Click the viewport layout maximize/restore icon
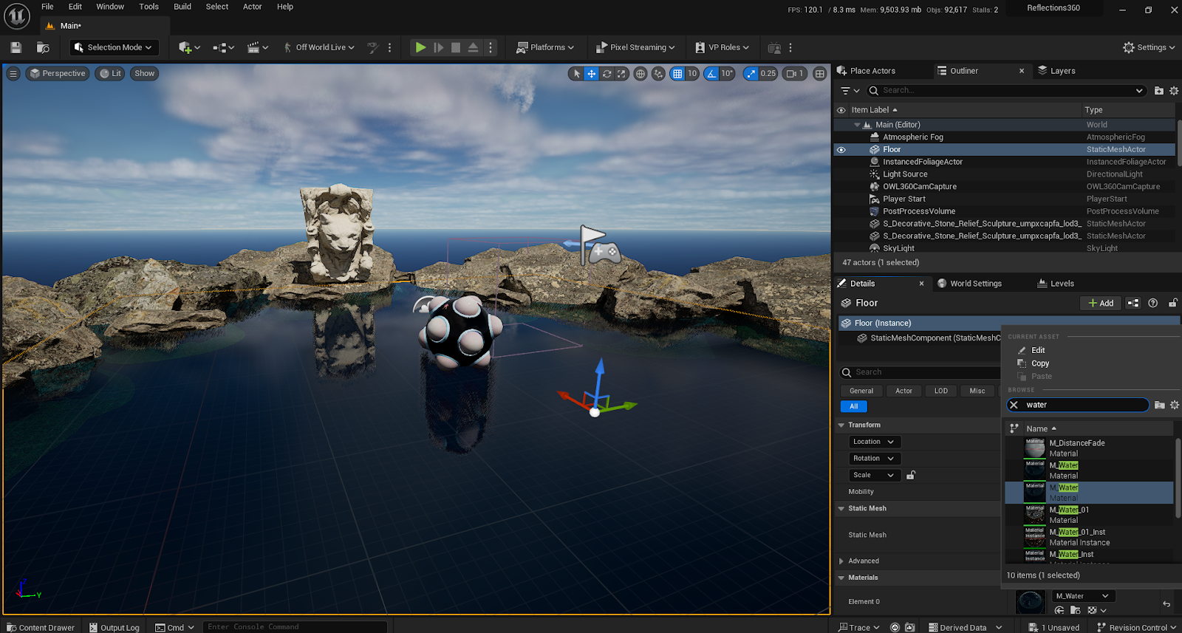 point(819,74)
